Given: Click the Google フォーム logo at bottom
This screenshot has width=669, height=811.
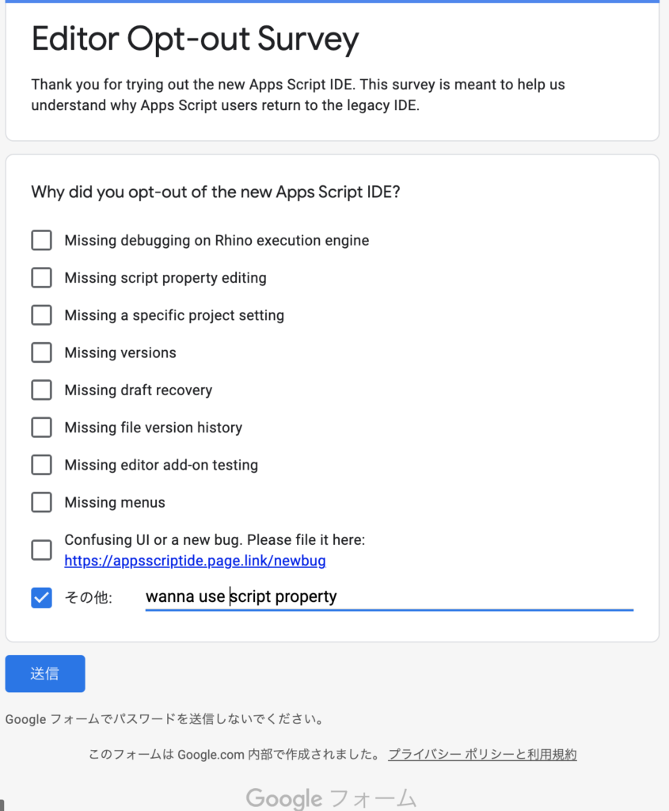Looking at the screenshot, I should pos(331,798).
